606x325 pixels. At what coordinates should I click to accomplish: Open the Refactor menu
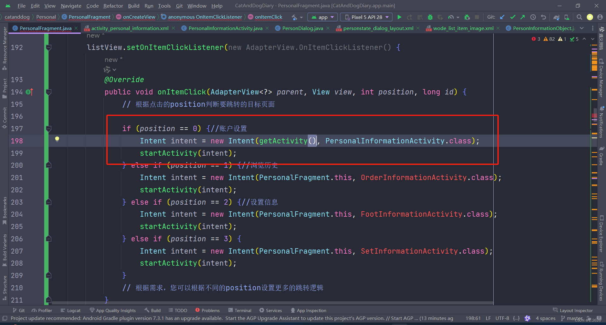point(113,5)
